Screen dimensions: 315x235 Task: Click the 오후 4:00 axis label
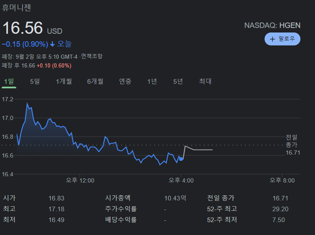point(181,180)
